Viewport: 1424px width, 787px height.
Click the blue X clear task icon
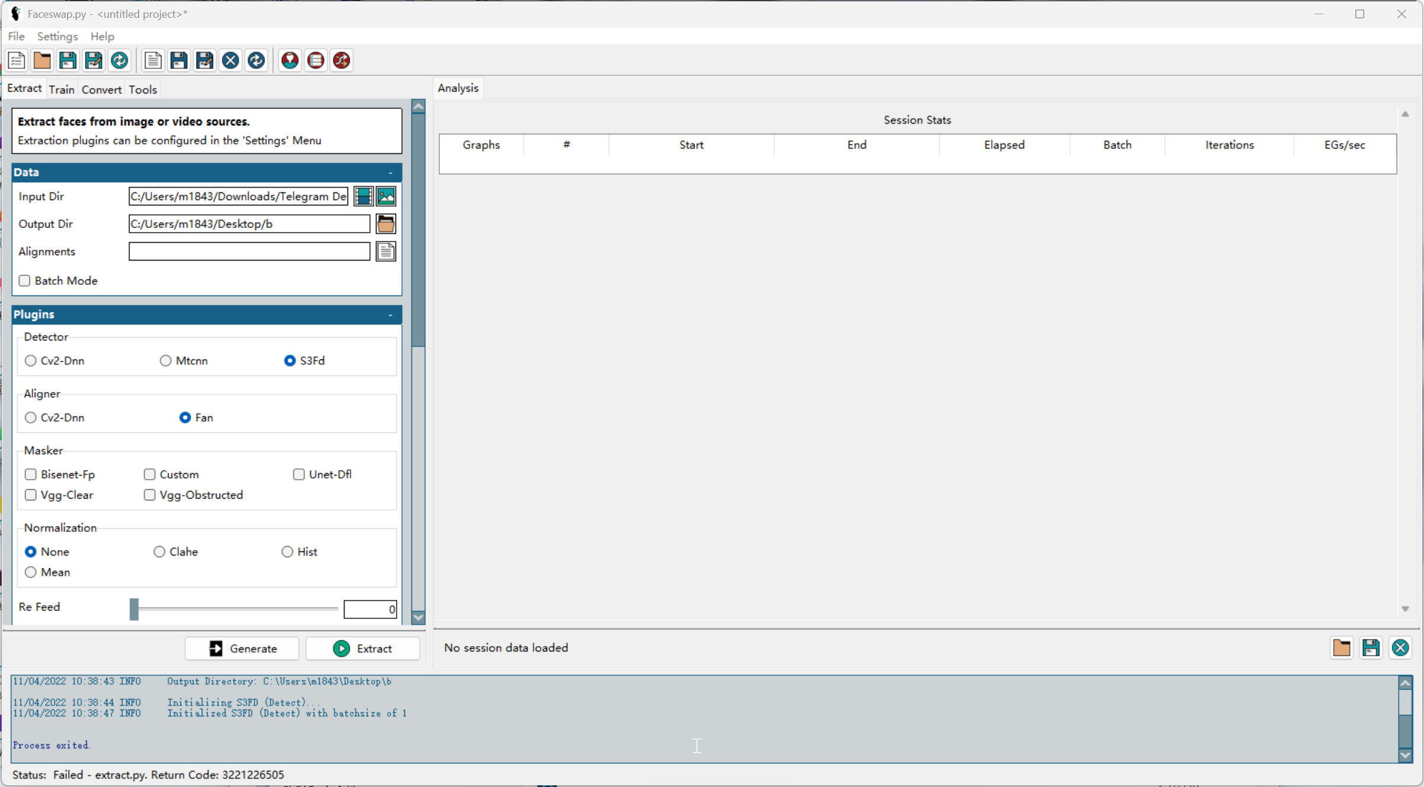(x=230, y=60)
